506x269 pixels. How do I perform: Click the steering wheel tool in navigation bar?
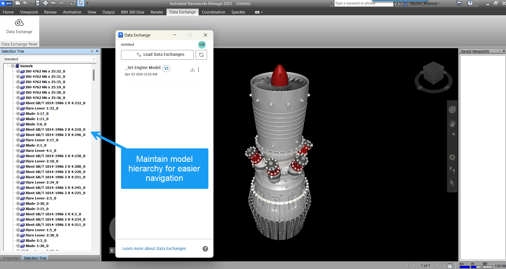452,110
